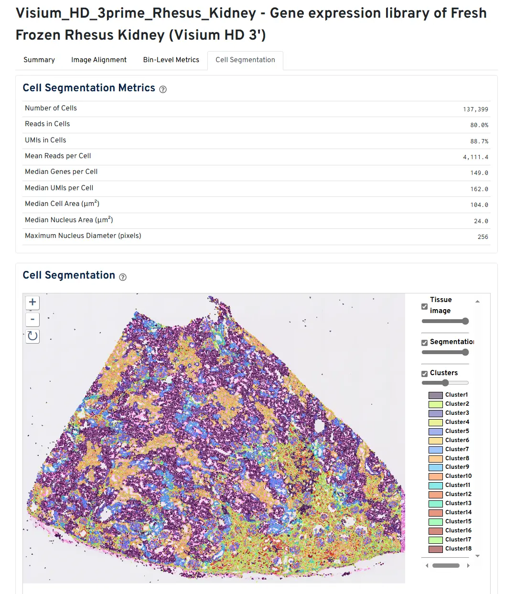Select the Cluster1 color swatch
Screen dimensions: 505x594
436,395
